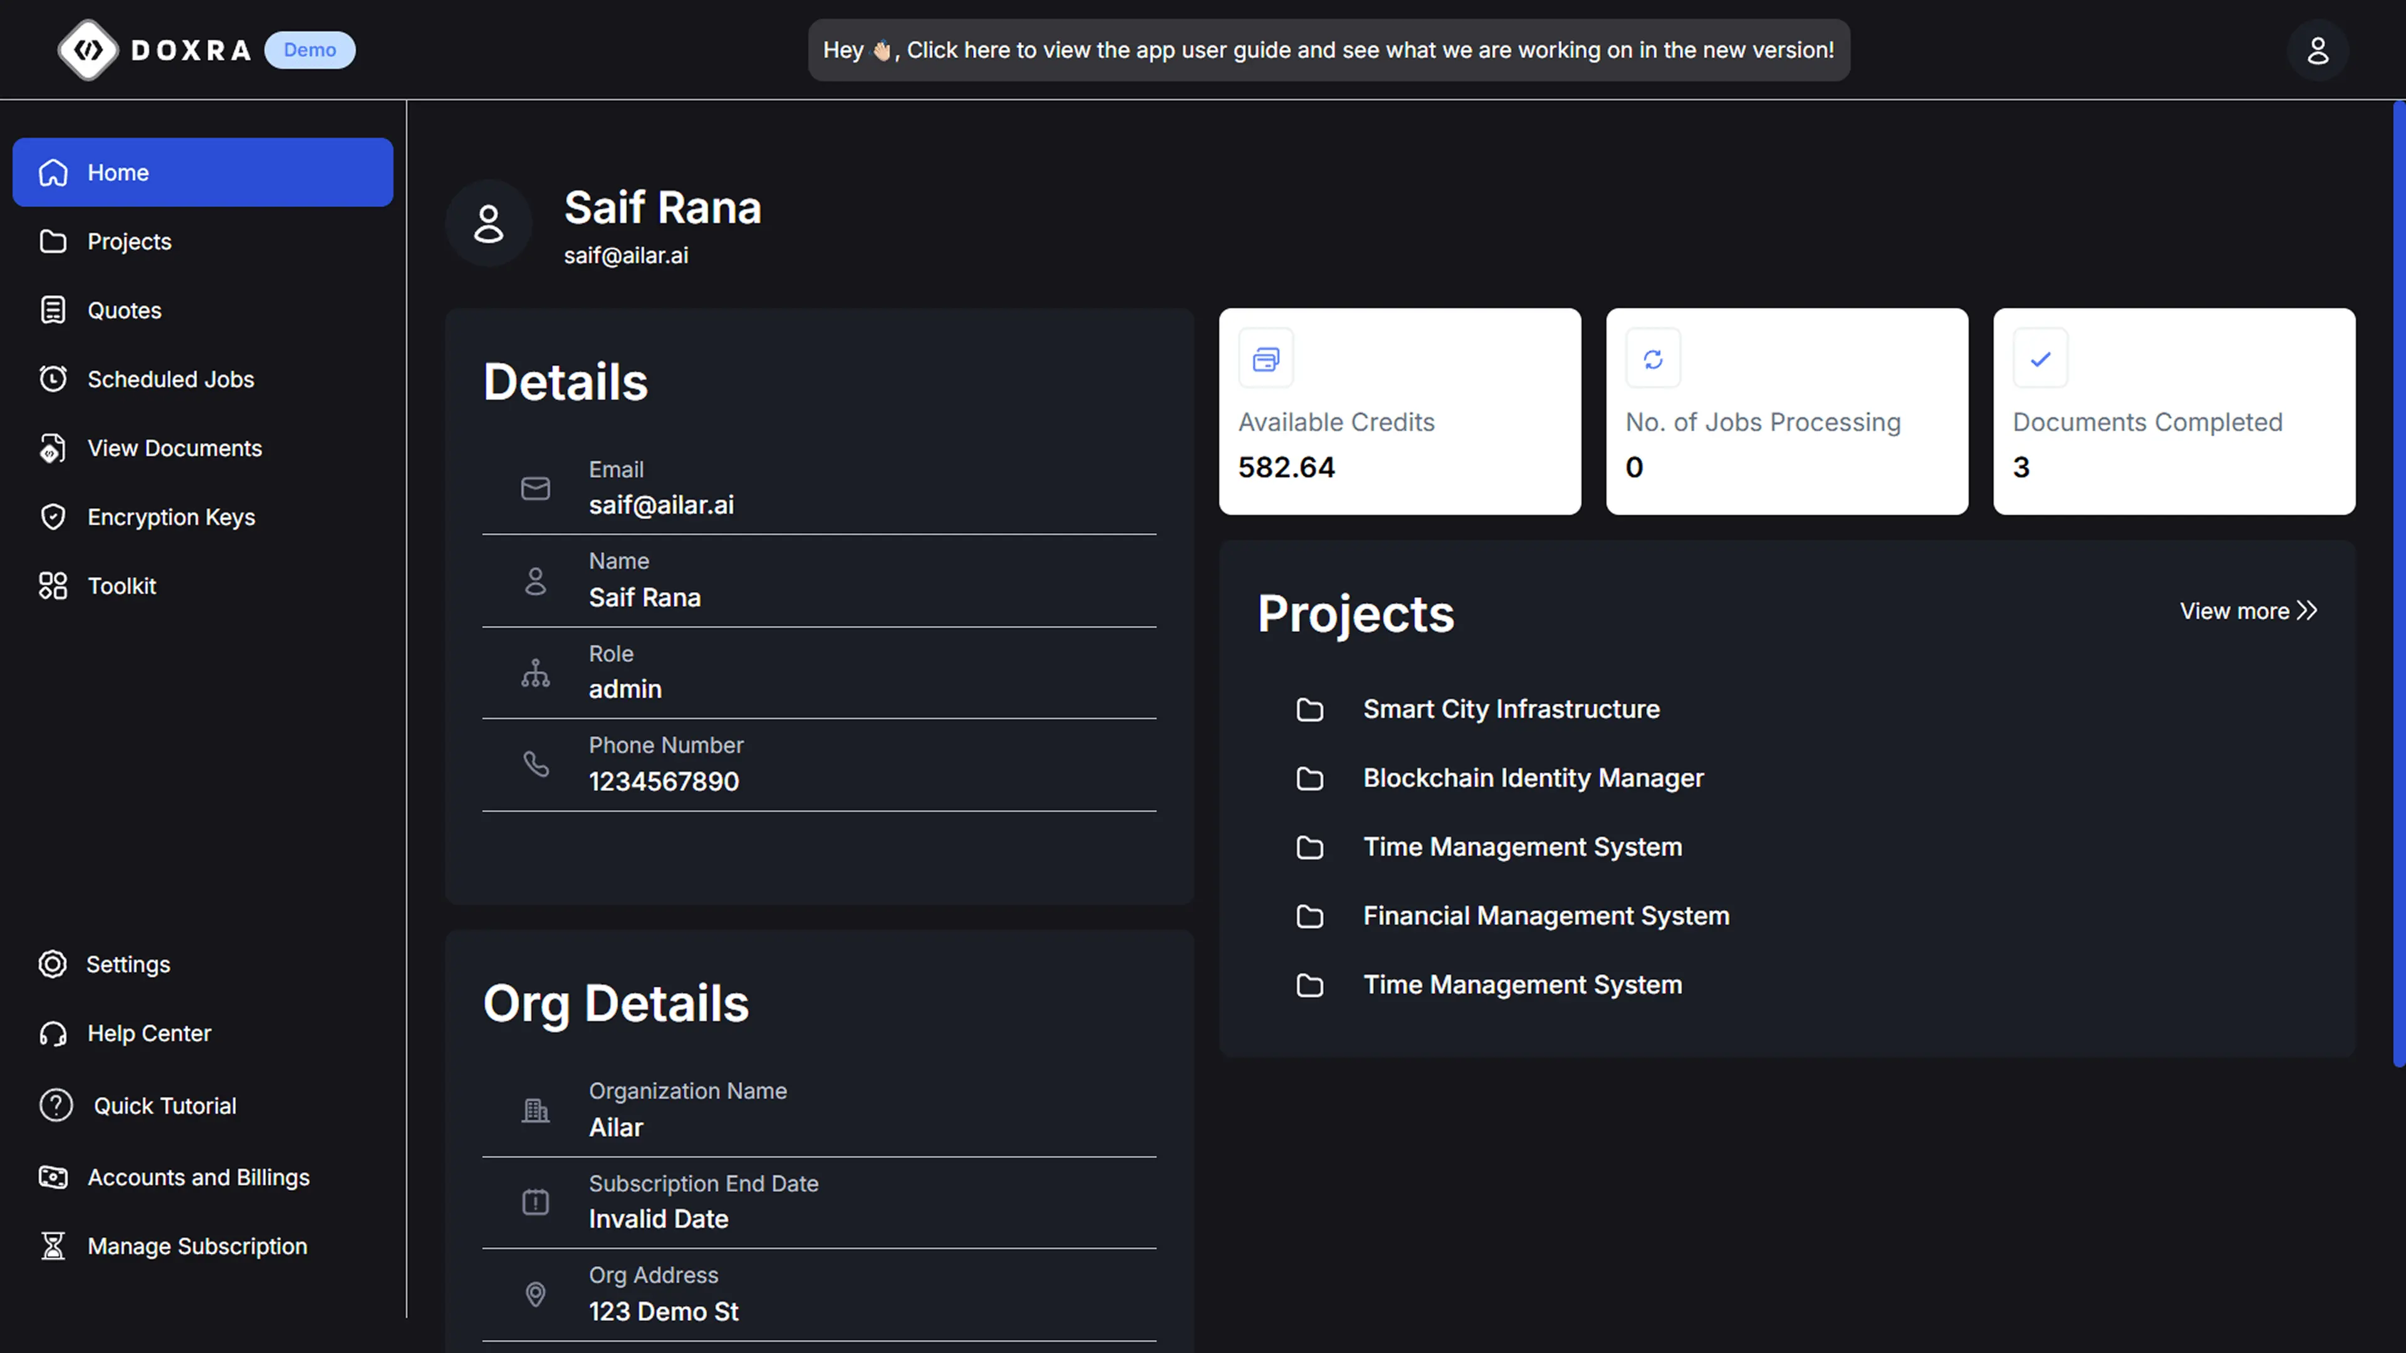Click the phone icon beside Phone Number
Viewport: 2406px width, 1353px height.
point(535,765)
